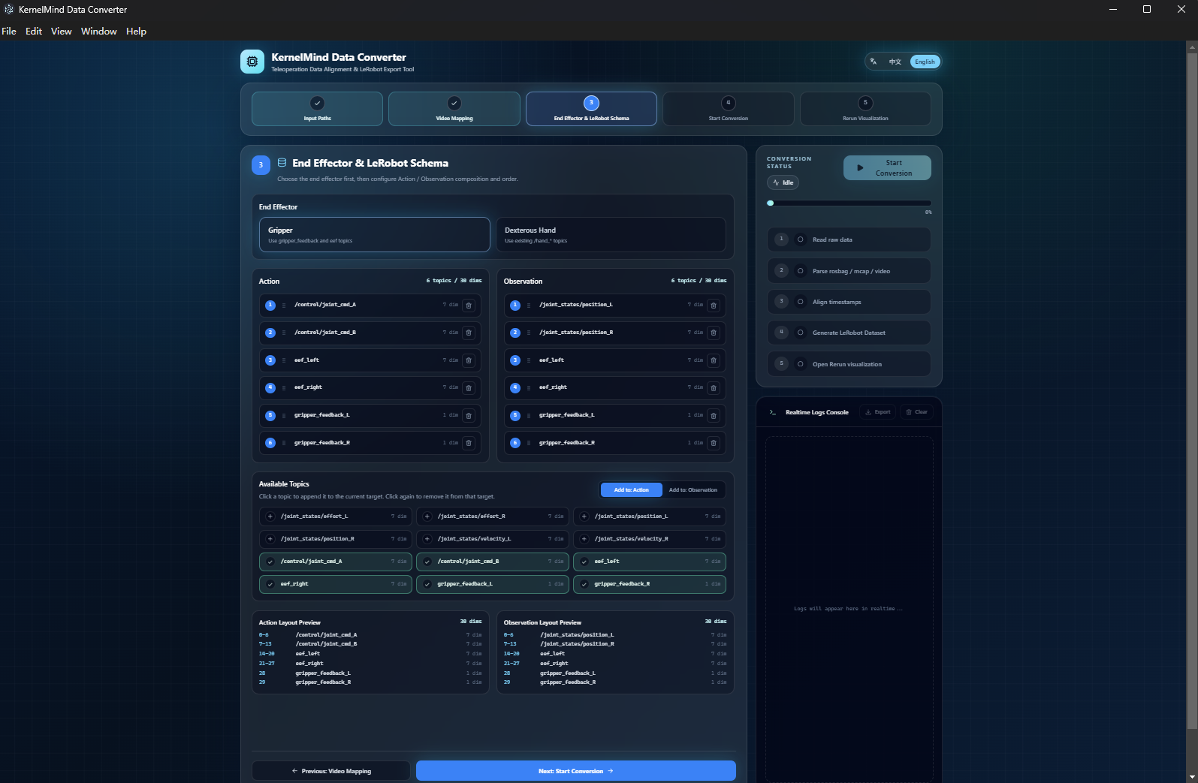Remove eef_left from the Action list
The height and width of the screenshot is (783, 1198).
469,360
